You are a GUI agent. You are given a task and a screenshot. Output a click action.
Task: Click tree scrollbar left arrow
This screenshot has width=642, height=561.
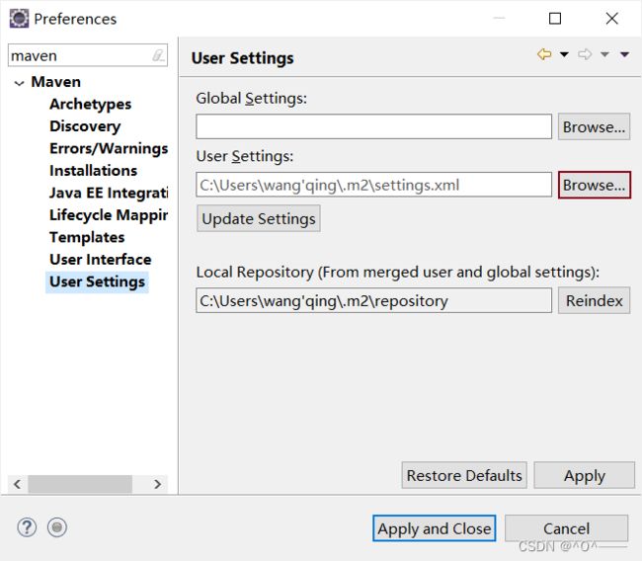tap(17, 484)
